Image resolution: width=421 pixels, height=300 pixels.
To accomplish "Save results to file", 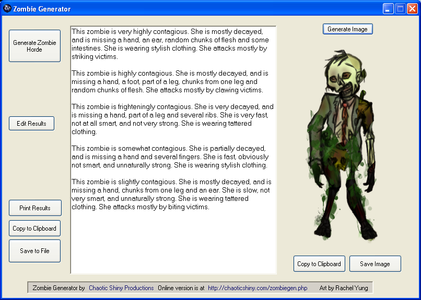I will tap(34, 250).
